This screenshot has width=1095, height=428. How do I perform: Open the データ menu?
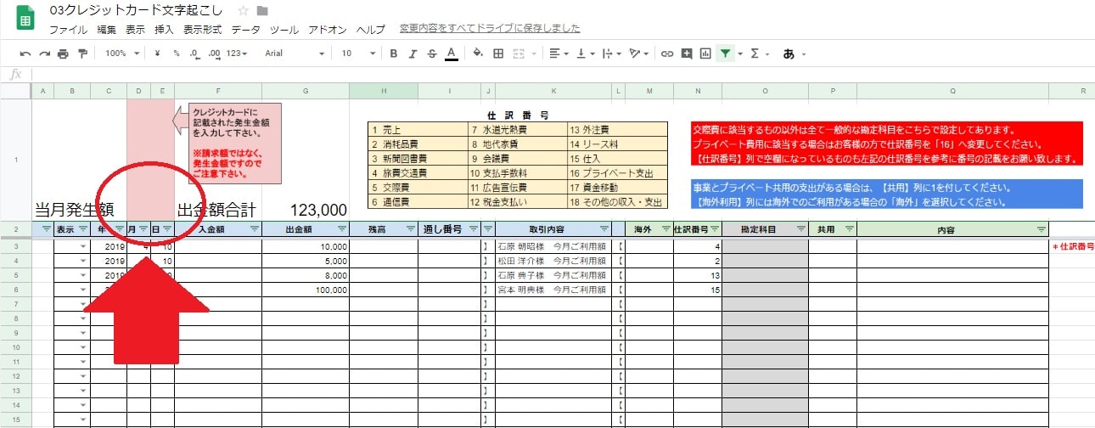[246, 29]
